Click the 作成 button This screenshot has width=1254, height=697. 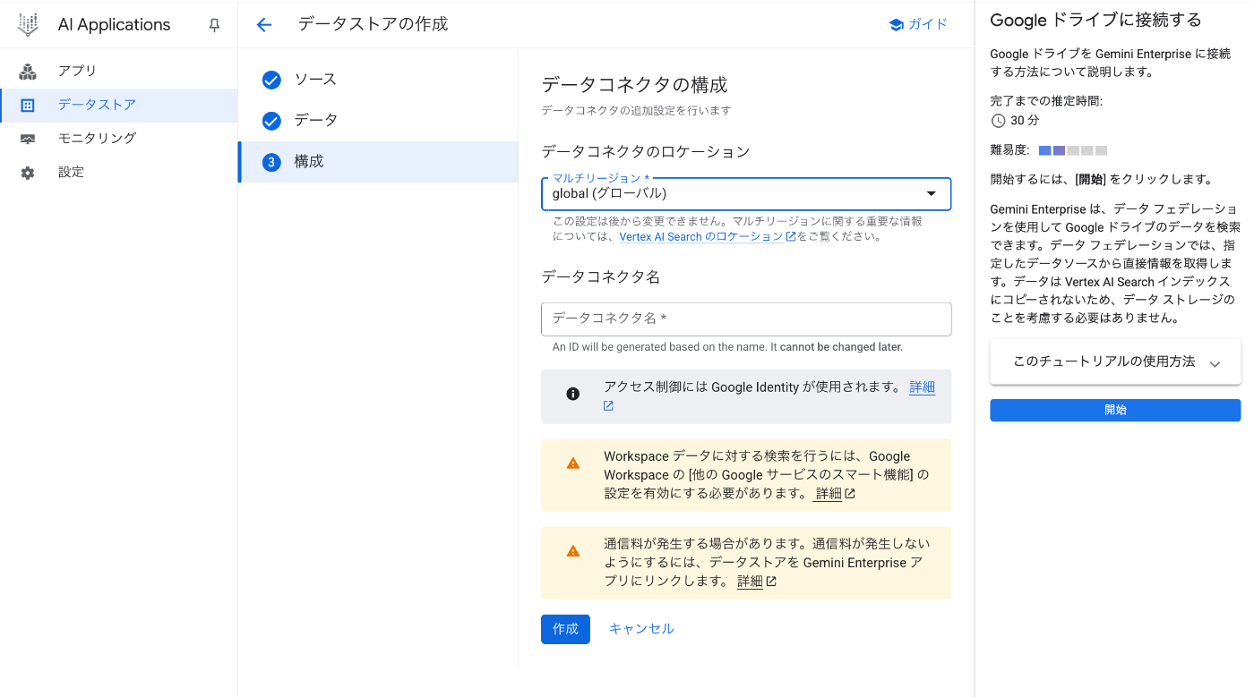click(565, 629)
